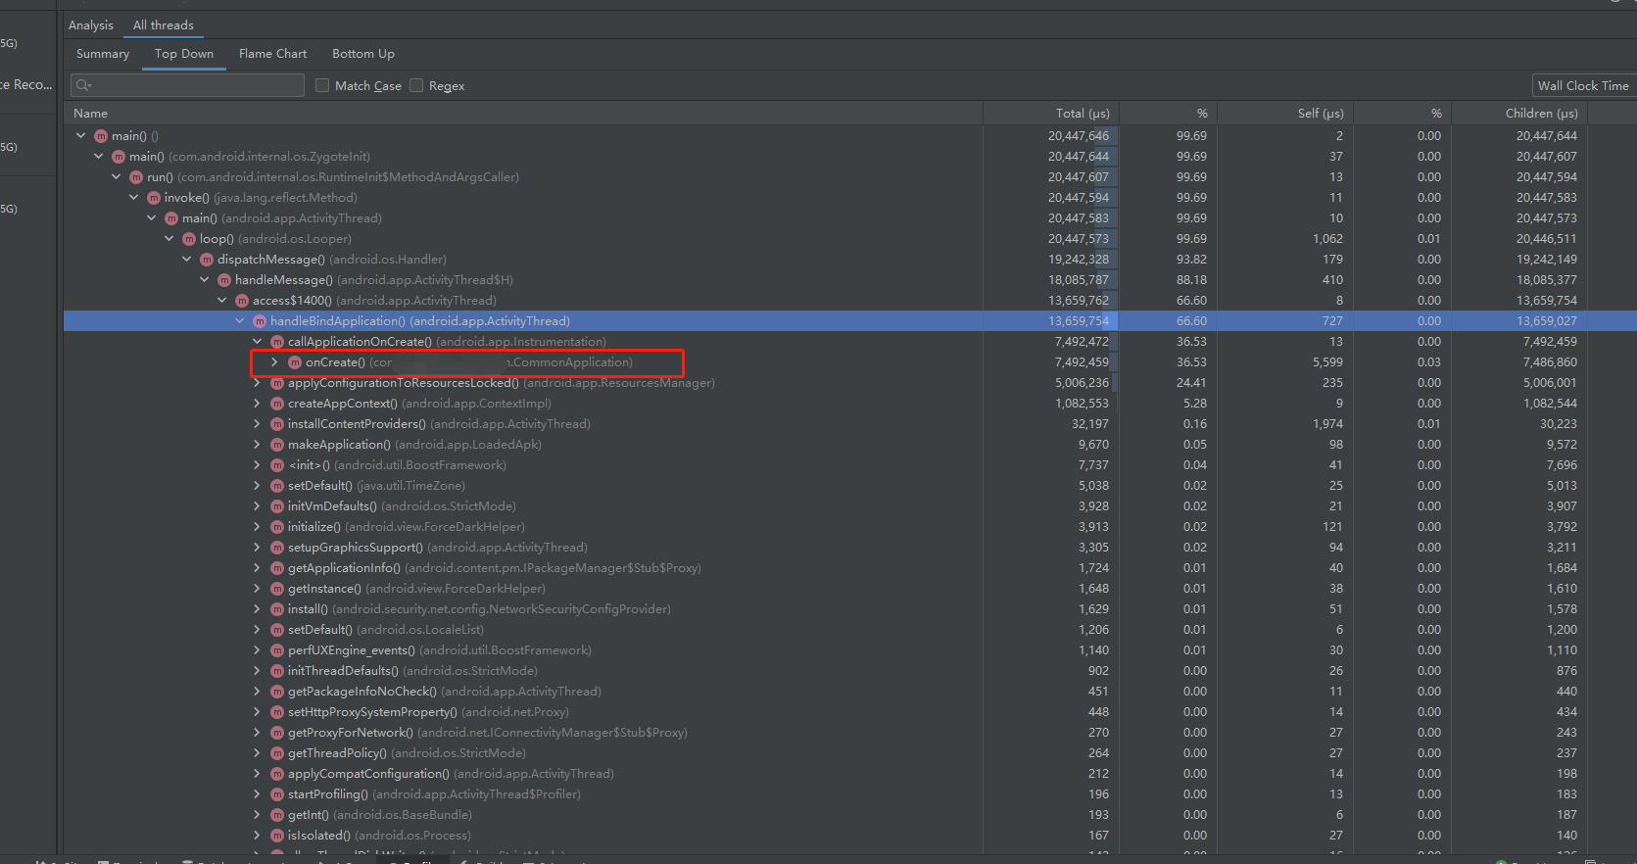Click method icon of setHttpProxySystemProperty()
Viewport: 1637px width, 864px height.
pos(277,712)
